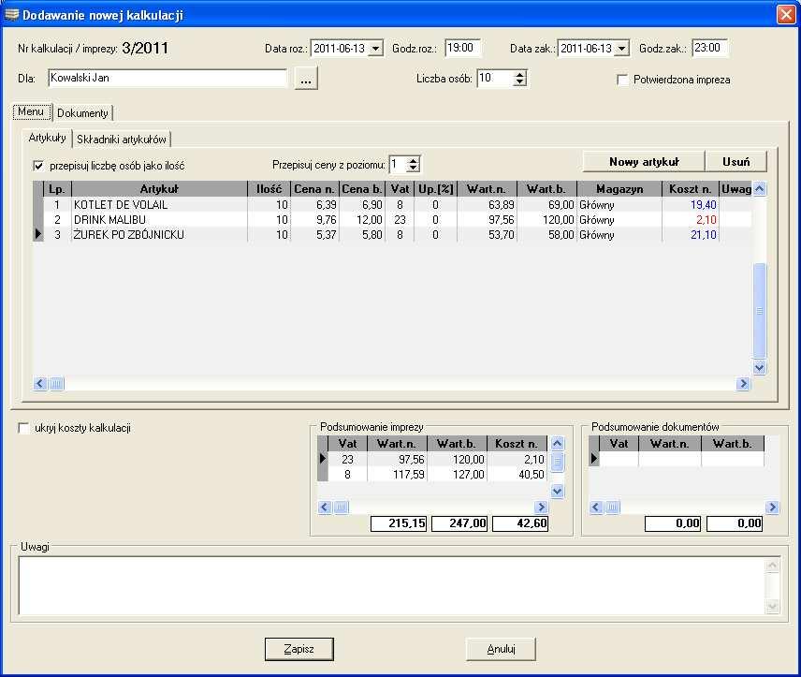This screenshot has width=801, height=677.
Task: Increase Liczba osób with up arrow
Action: coord(520,75)
